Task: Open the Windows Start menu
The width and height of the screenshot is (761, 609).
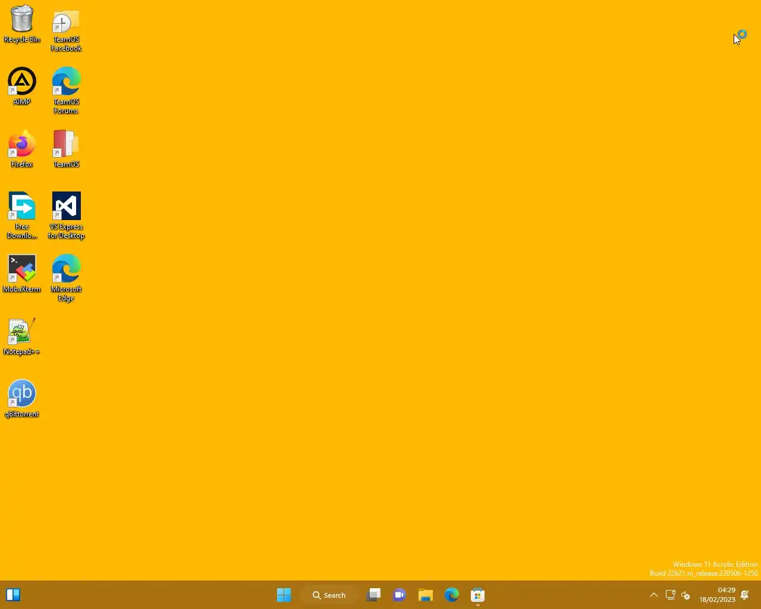Action: (x=284, y=595)
